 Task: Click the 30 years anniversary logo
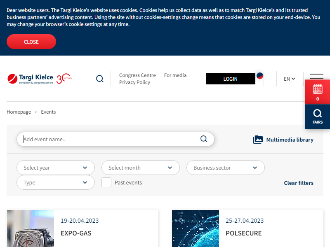(x=64, y=79)
